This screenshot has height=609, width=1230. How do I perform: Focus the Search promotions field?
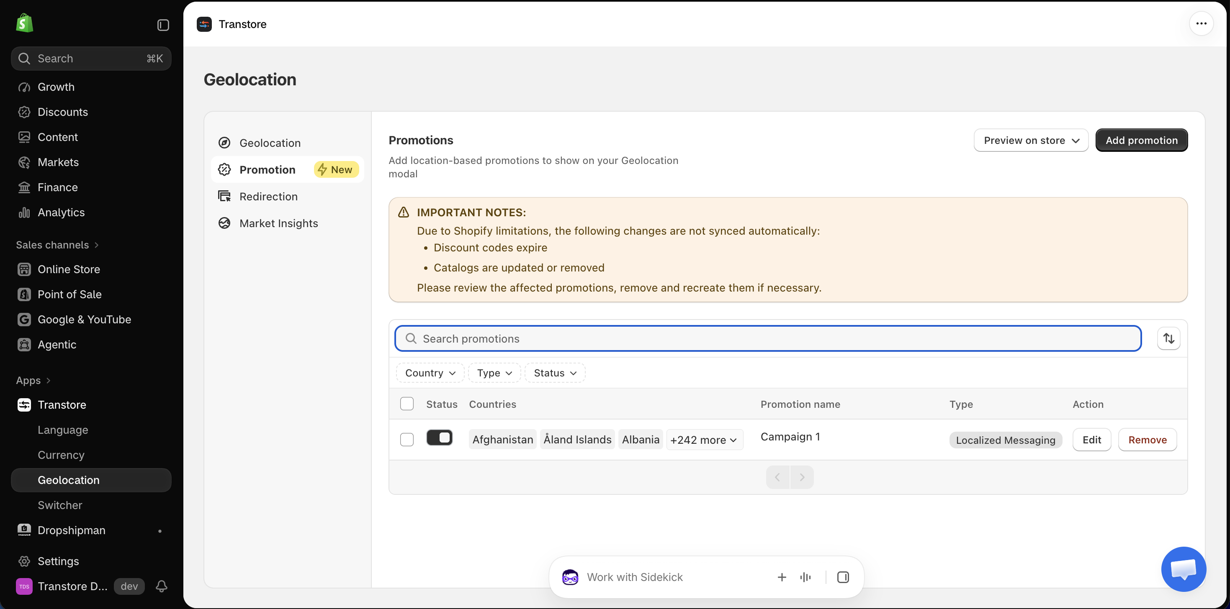(768, 339)
